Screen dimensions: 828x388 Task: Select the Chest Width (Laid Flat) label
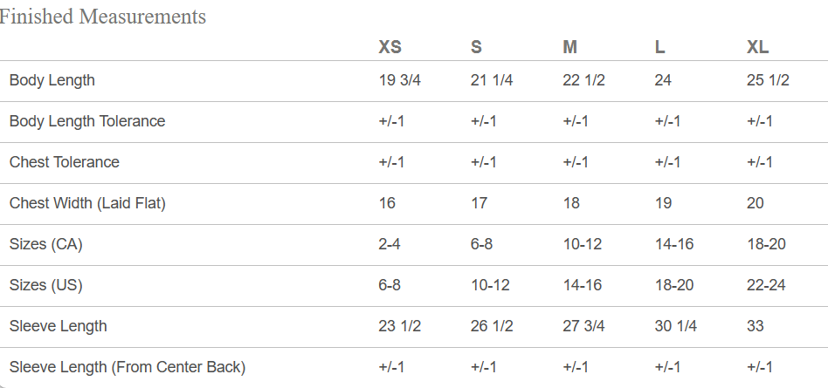(87, 203)
